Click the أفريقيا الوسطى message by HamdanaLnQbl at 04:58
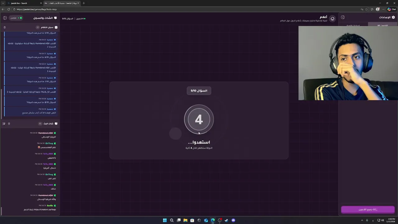 pos(49,137)
